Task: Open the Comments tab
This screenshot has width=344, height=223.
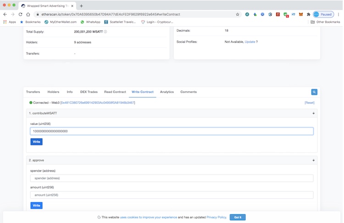Action: 189,92
